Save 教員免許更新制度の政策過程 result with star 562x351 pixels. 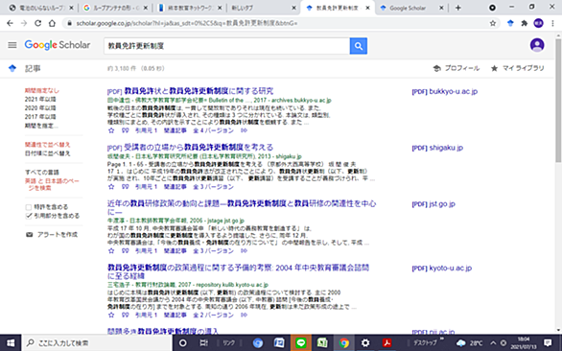(111, 315)
